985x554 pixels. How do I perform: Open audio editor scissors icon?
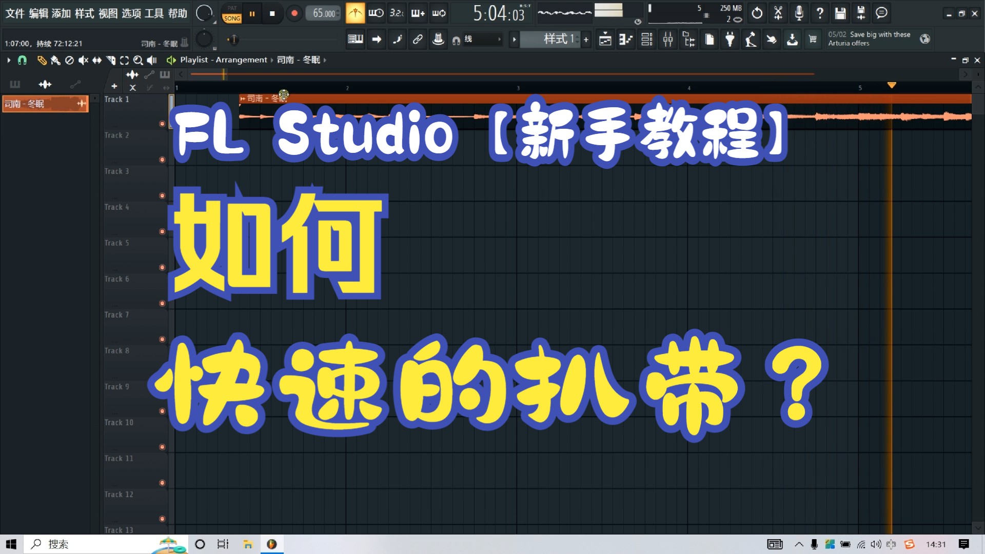point(778,13)
